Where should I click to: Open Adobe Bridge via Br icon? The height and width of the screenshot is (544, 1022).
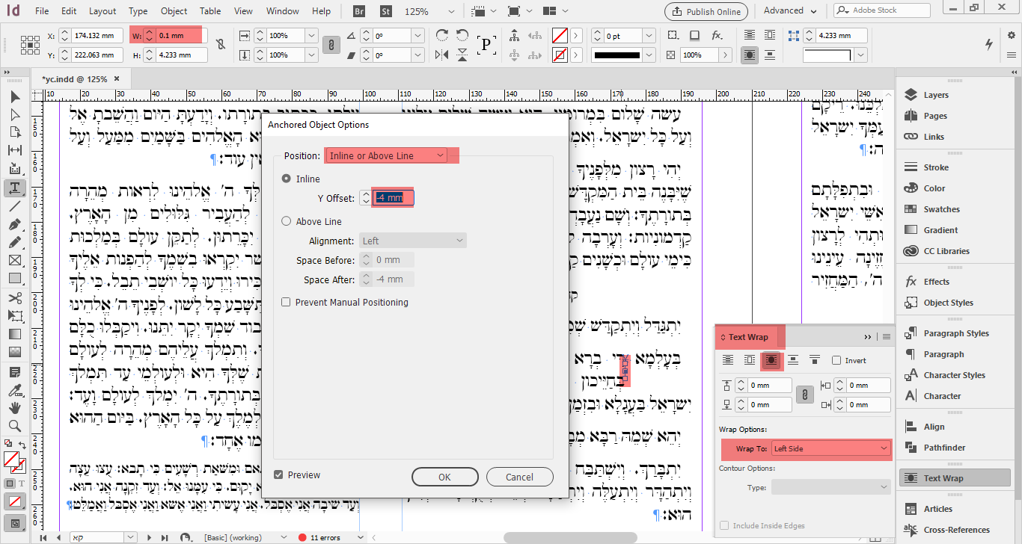point(359,11)
